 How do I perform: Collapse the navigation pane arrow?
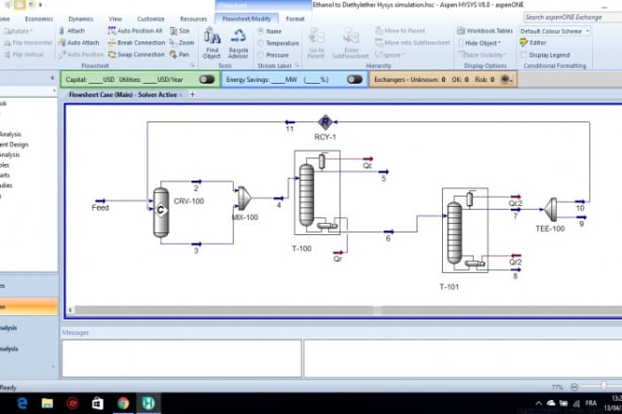pyautogui.click(x=53, y=78)
